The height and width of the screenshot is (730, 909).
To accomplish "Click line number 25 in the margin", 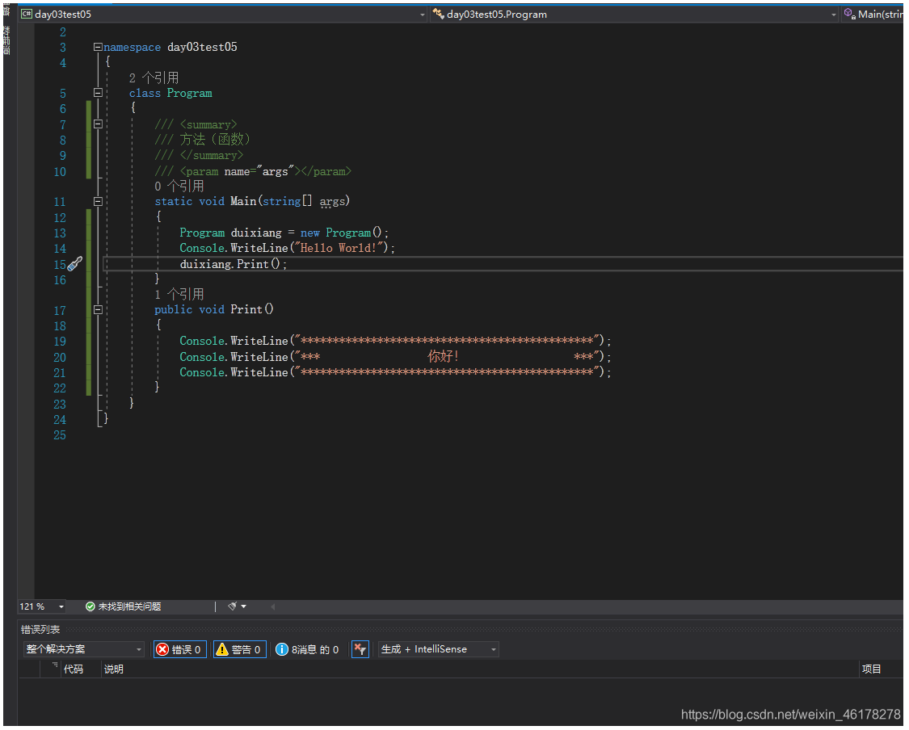I will coord(60,436).
